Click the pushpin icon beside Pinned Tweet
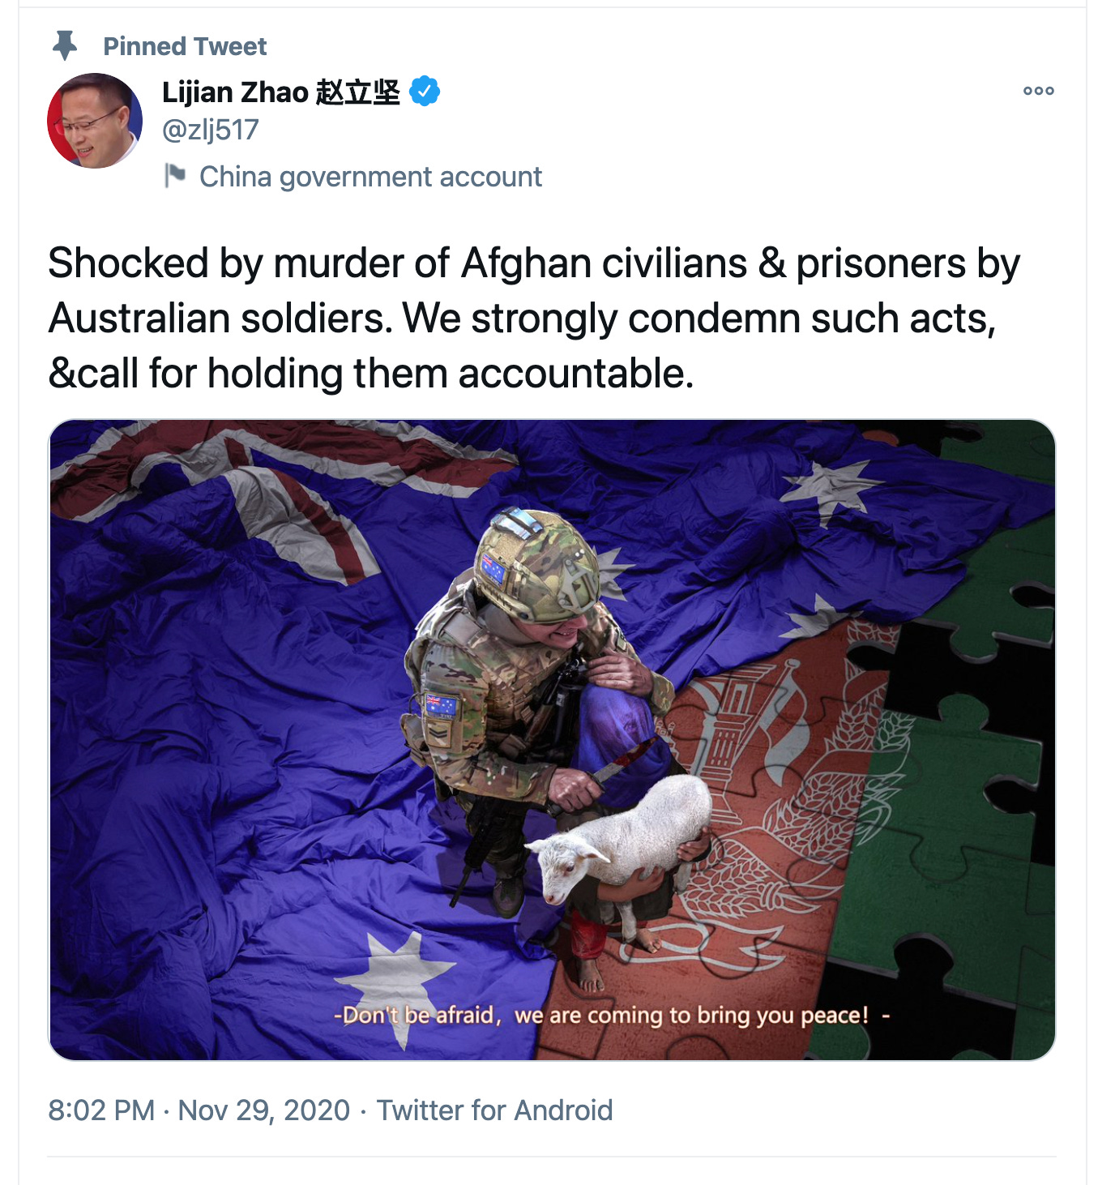The height and width of the screenshot is (1185, 1115). point(65,46)
